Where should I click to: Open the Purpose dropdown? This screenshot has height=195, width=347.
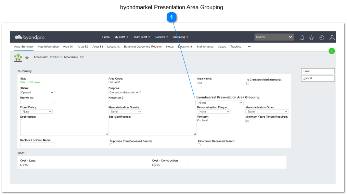coord(124,92)
